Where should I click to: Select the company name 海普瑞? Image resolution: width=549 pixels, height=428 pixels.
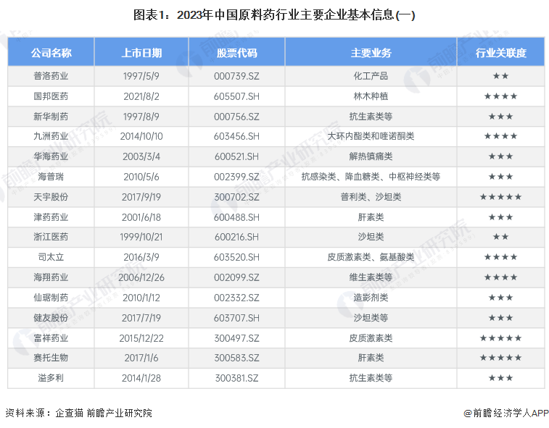click(51, 177)
